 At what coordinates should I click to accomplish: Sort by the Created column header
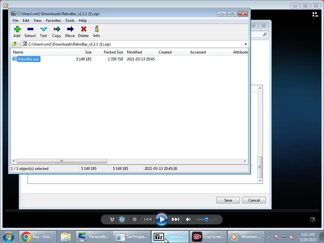pyautogui.click(x=172, y=52)
